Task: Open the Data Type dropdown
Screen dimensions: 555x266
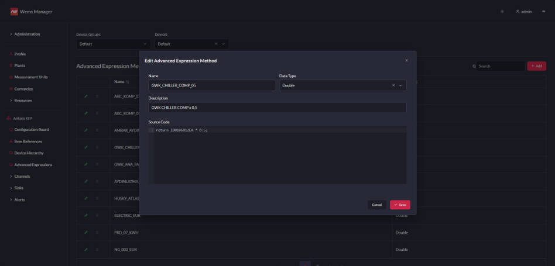Action: tap(400, 85)
